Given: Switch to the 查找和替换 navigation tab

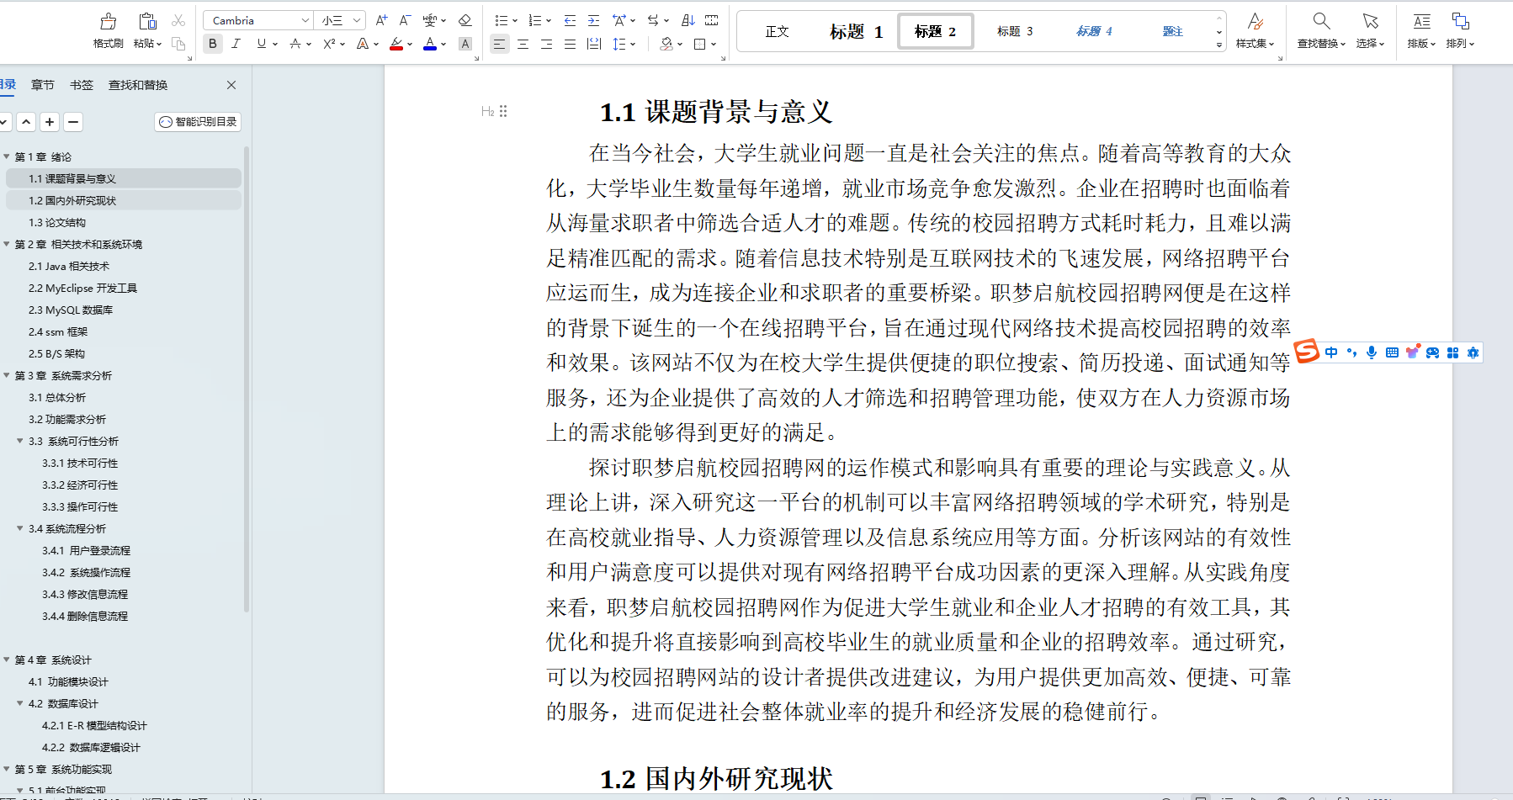Looking at the screenshot, I should tap(138, 85).
